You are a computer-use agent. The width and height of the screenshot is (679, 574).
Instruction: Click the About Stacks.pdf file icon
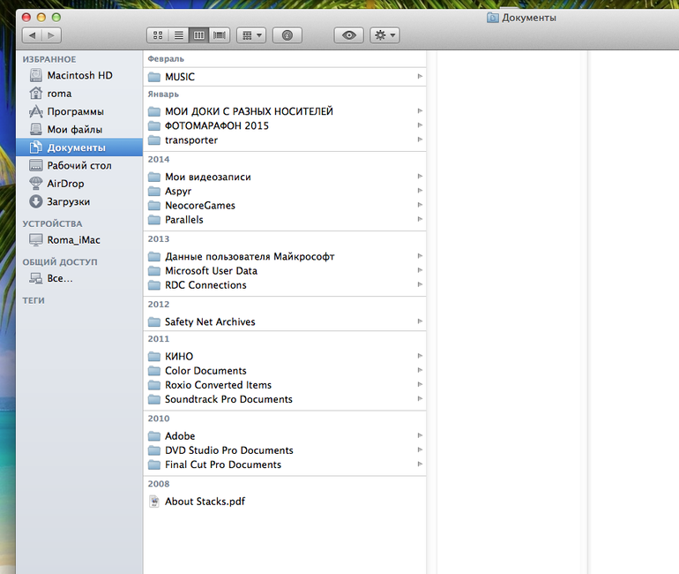(154, 502)
